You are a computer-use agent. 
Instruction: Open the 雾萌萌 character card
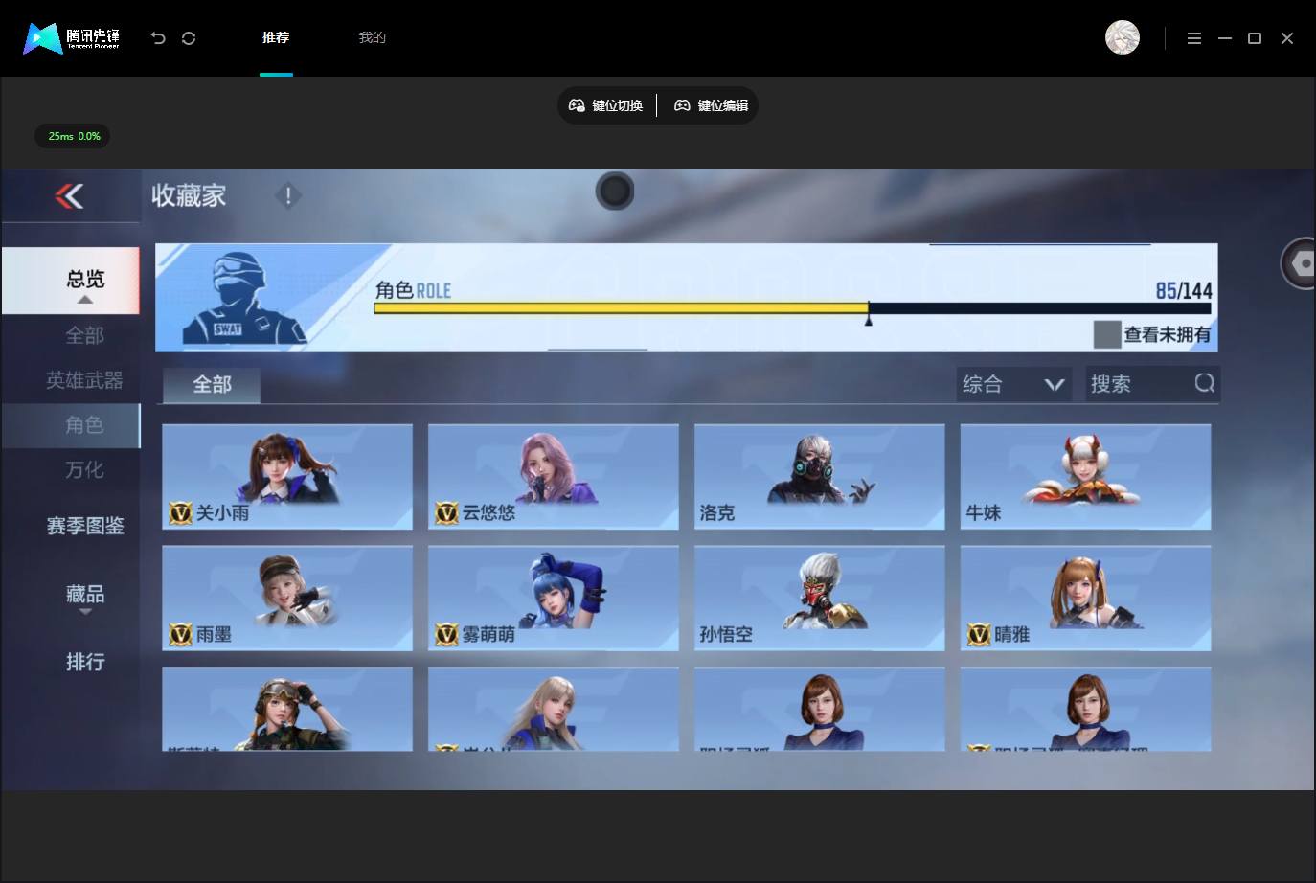554,598
